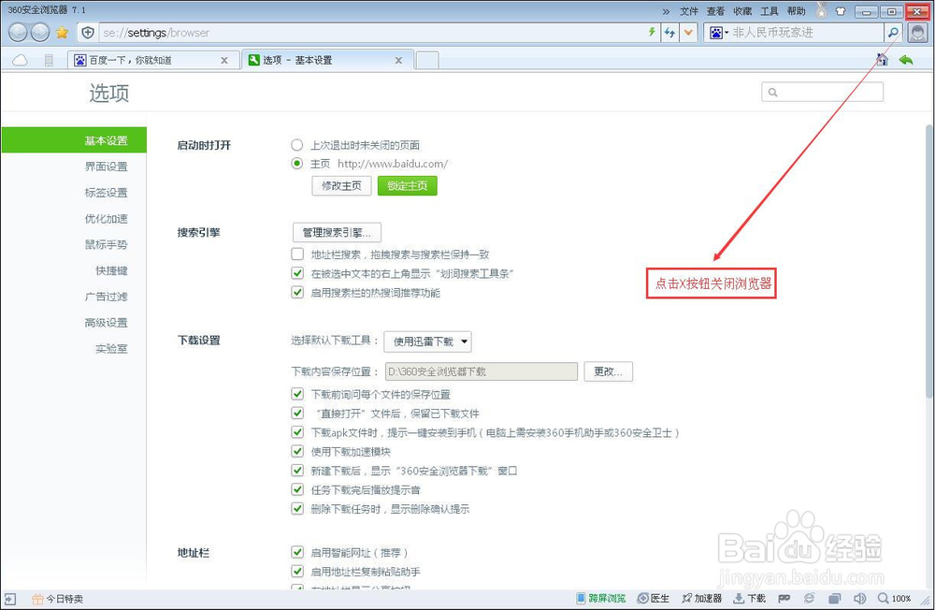Viewport: 935px width, 610px height.
Task: Click the green 锁定主页 button
Action: [408, 185]
